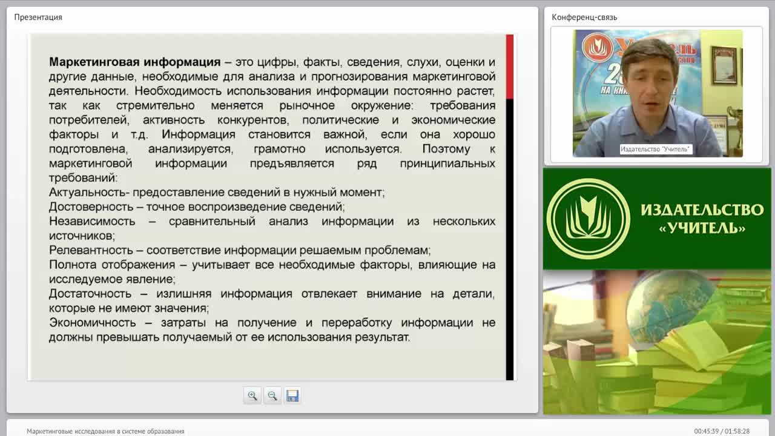Click the phrase Полнота отображения on the slide
This screenshot has width=775, height=436.
click(112, 265)
